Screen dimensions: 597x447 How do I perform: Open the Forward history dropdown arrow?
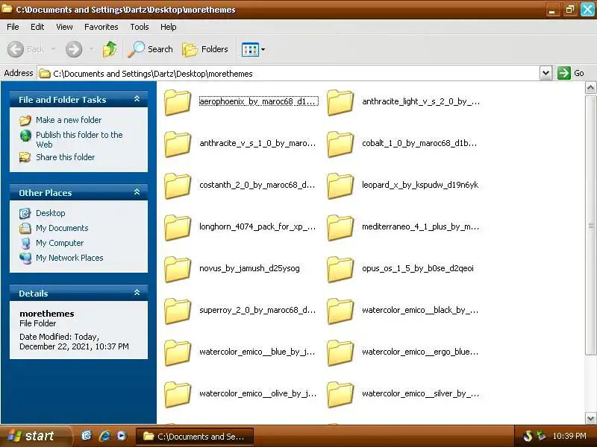(91, 49)
